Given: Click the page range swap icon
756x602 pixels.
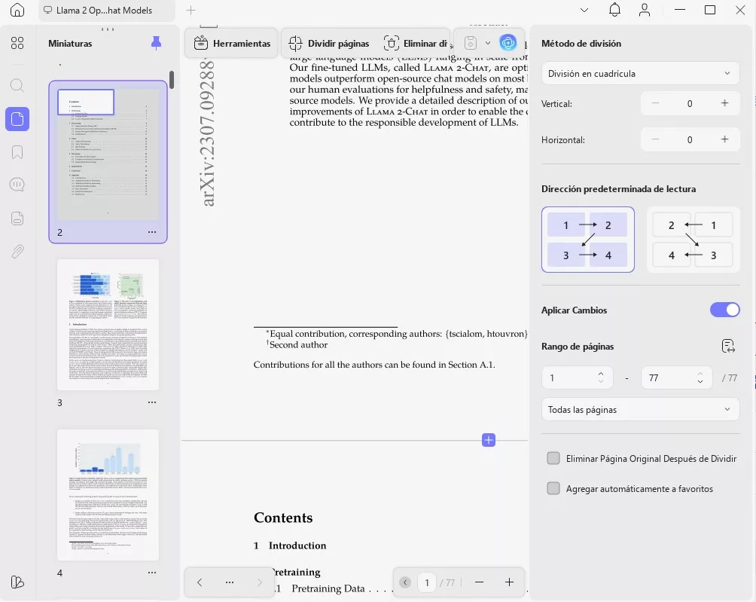Looking at the screenshot, I should [x=728, y=346].
